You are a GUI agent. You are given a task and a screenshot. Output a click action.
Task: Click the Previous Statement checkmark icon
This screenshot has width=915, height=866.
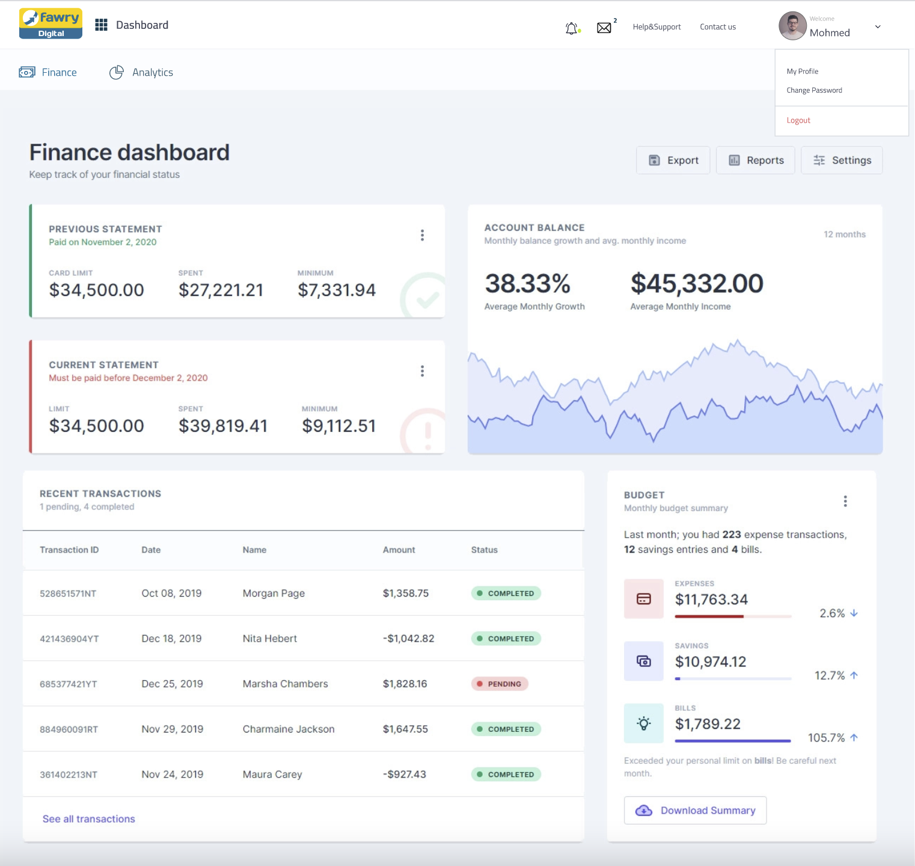point(423,295)
